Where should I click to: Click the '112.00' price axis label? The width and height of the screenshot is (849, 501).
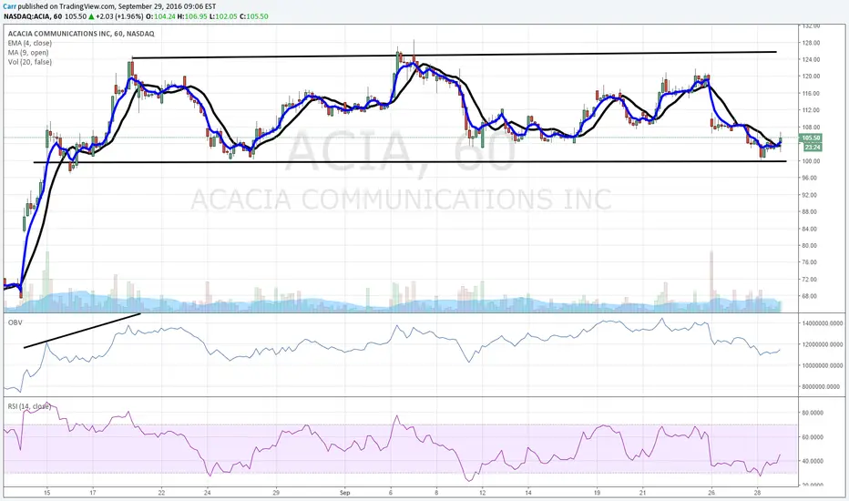click(813, 110)
